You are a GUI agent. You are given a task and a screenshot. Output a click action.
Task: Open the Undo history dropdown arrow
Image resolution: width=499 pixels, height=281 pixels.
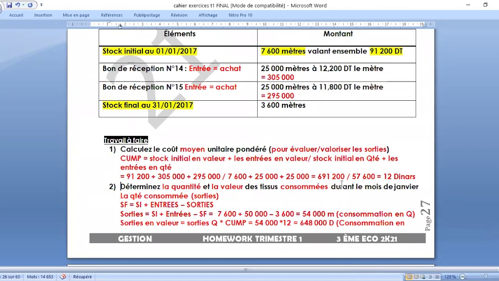click(x=23, y=5)
